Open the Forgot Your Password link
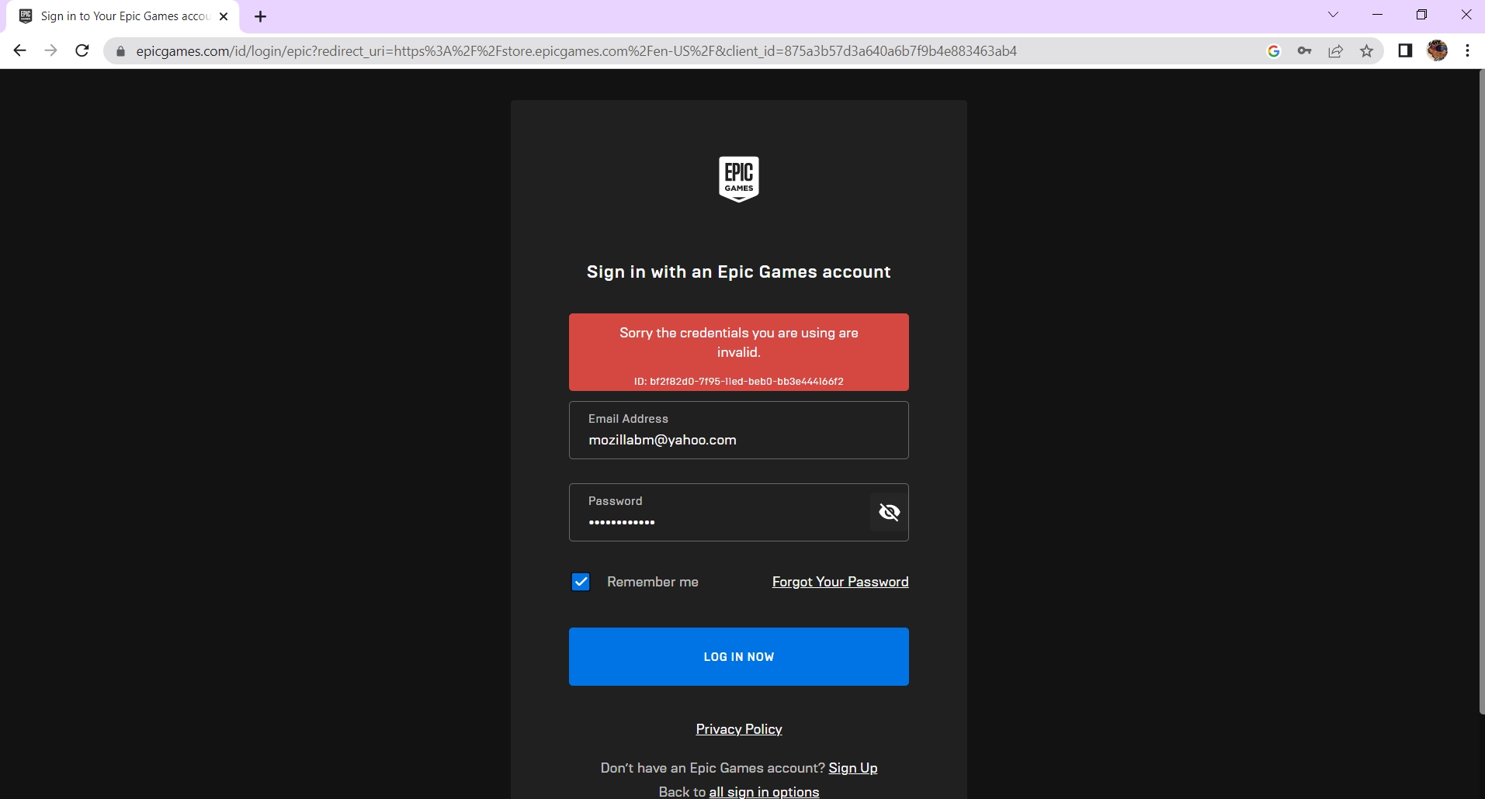This screenshot has height=799, width=1485. click(840, 581)
